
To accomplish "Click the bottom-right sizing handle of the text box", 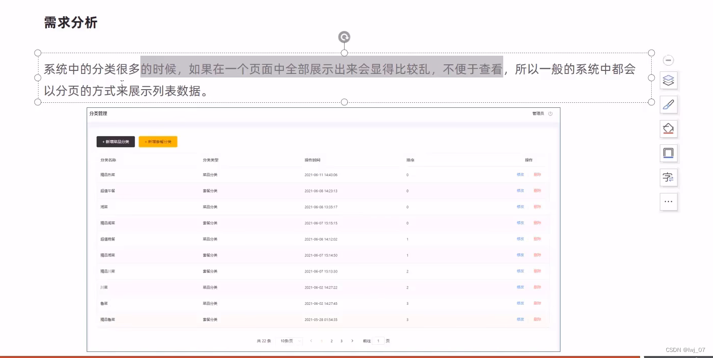I will 651,102.
